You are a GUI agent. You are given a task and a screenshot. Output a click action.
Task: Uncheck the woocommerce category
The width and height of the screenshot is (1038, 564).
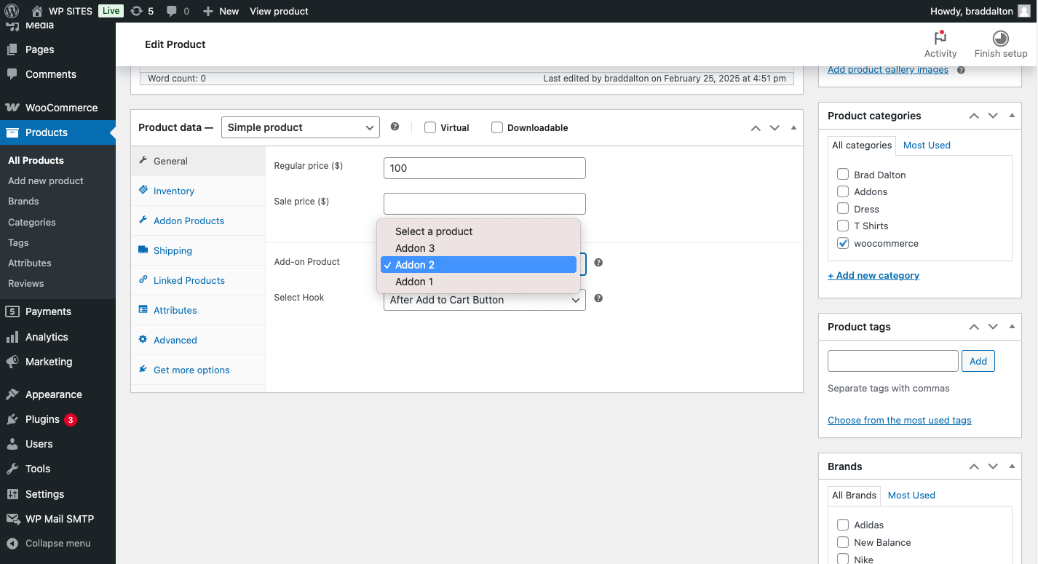tap(843, 243)
